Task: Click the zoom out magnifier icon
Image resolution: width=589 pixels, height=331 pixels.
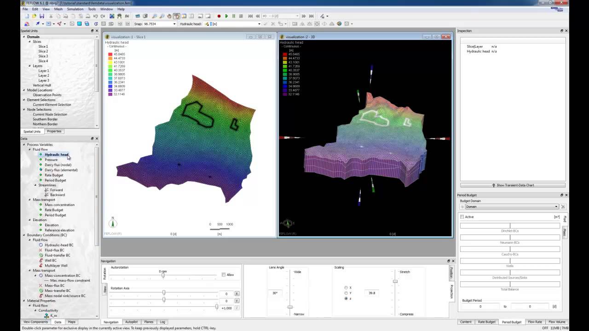Action: tap(161, 16)
